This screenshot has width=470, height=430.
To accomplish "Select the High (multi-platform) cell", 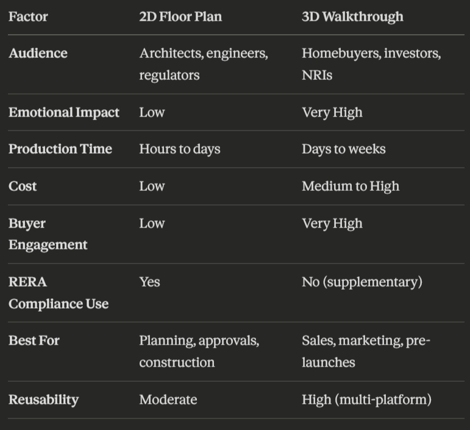I will click(366, 400).
